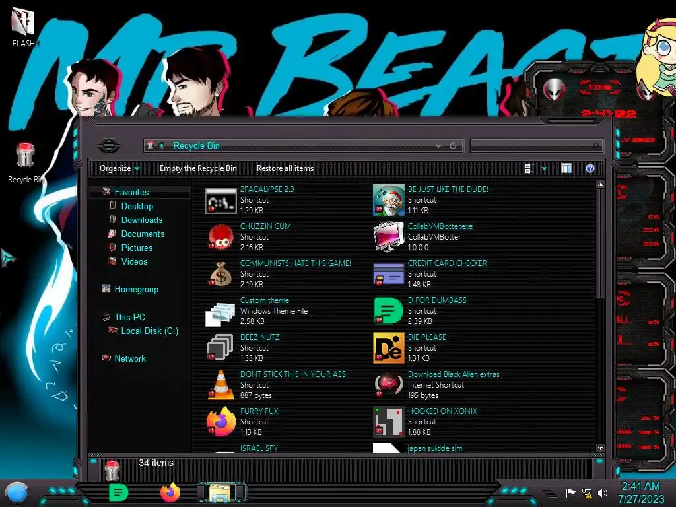Select the Custom.theme file icon

click(220, 314)
